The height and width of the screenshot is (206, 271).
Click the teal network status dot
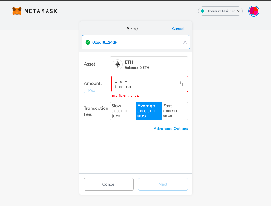(x=202, y=11)
